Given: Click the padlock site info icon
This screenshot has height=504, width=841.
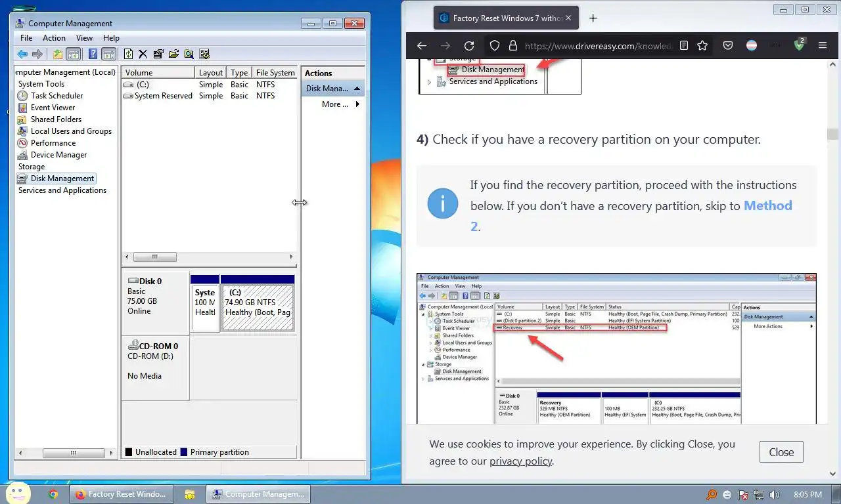Looking at the screenshot, I should tap(513, 46).
